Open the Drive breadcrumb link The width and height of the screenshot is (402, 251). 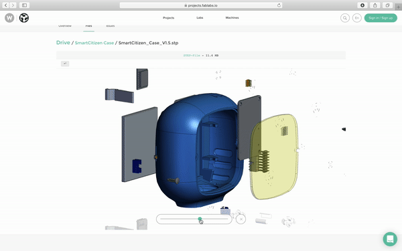click(x=63, y=43)
